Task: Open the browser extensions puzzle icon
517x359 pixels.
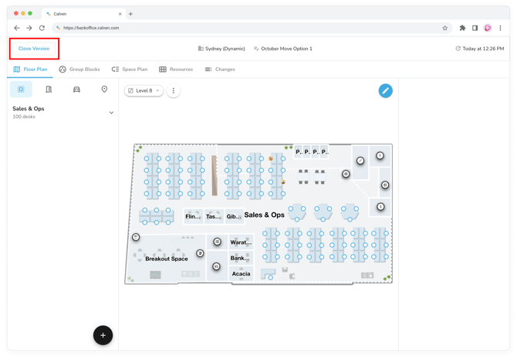Action: click(462, 28)
